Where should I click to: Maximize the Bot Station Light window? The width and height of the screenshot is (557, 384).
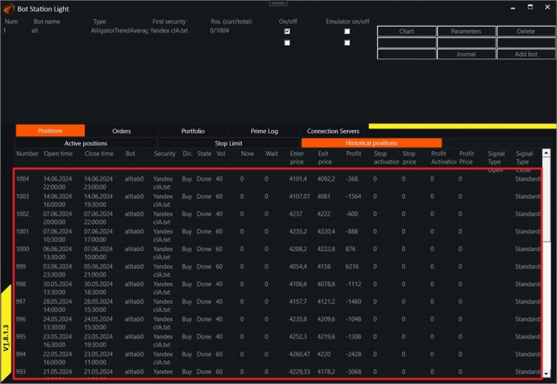tap(531, 7)
